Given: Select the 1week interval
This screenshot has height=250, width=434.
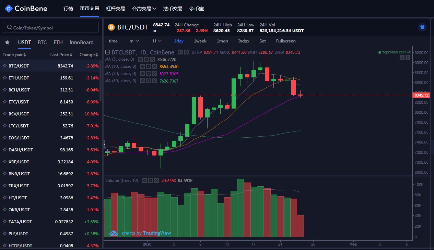Looking at the screenshot, I should [200, 41].
